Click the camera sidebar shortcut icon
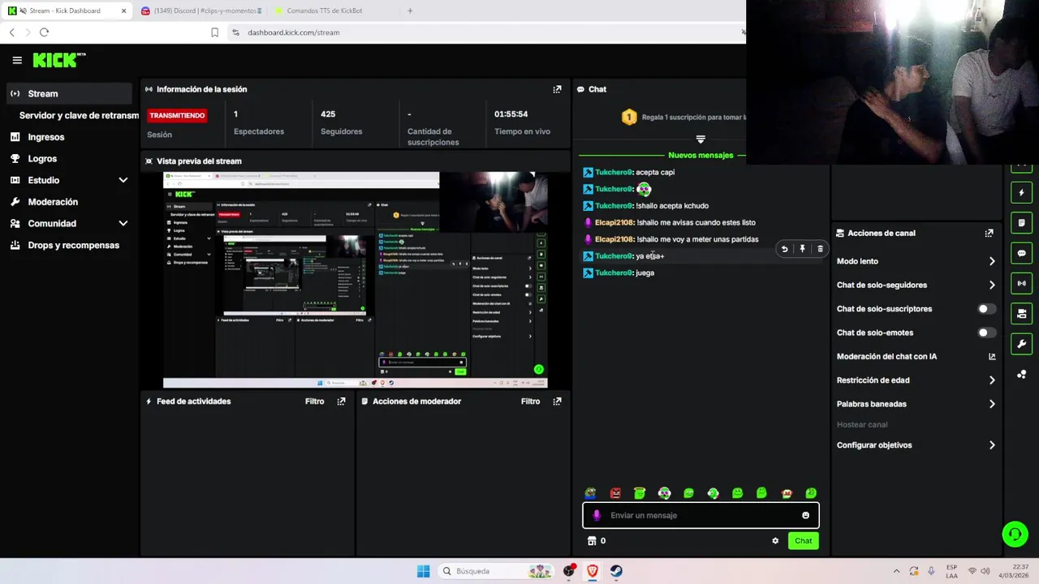Screen dimensions: 1039x584 click(1021, 313)
